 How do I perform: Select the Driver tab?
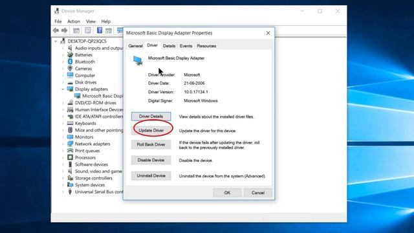[153, 45]
